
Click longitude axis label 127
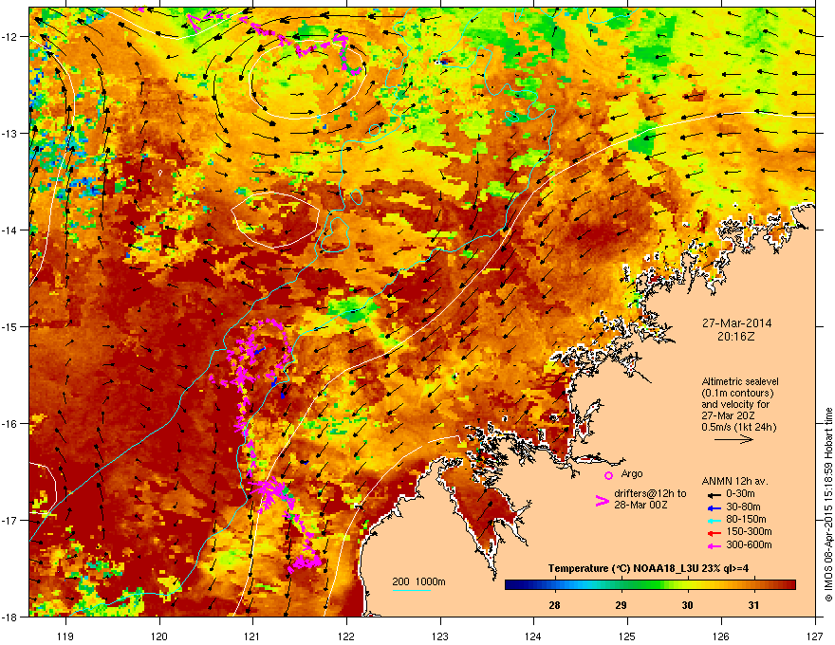coord(815,636)
